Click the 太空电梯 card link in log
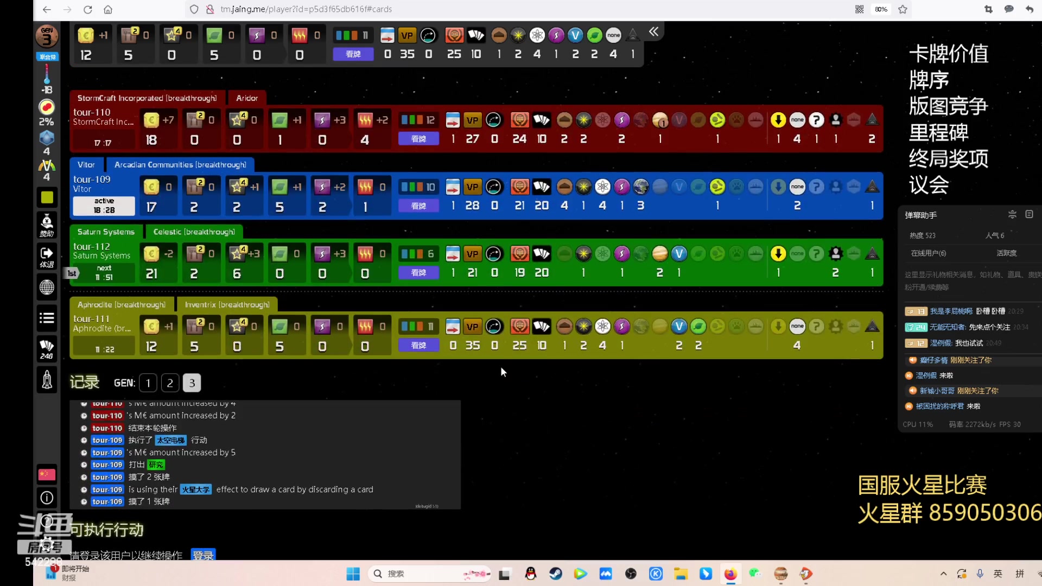Viewport: 1042px width, 586px height. point(170,440)
